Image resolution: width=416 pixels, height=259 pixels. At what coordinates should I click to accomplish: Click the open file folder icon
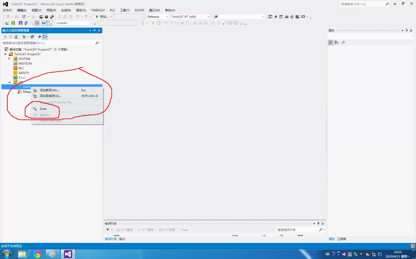coord(41,17)
